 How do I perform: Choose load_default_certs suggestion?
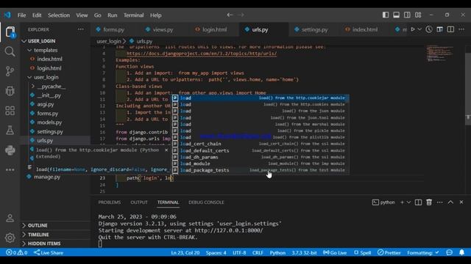click(260, 150)
